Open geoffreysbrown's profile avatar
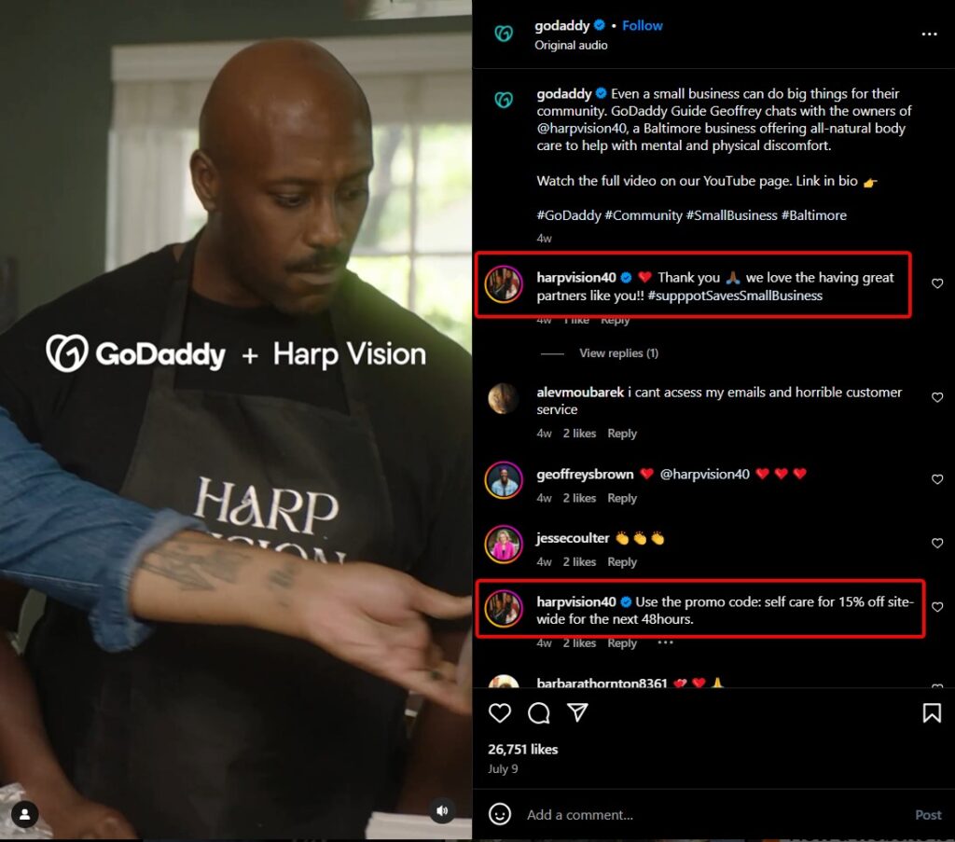The image size is (955, 842). [503, 480]
